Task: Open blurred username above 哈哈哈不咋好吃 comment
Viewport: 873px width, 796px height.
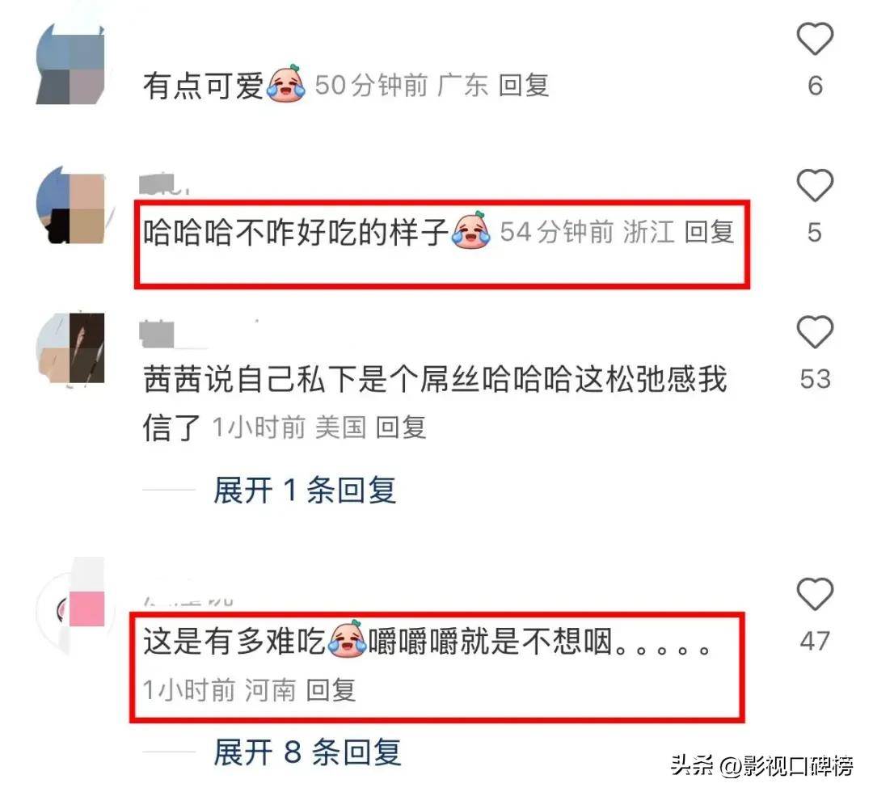Action: [x=165, y=184]
